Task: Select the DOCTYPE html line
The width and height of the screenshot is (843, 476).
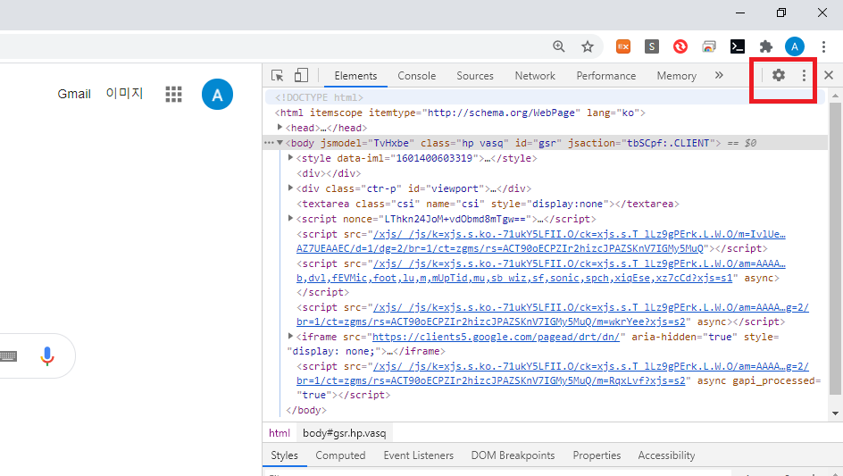Action: tap(319, 97)
